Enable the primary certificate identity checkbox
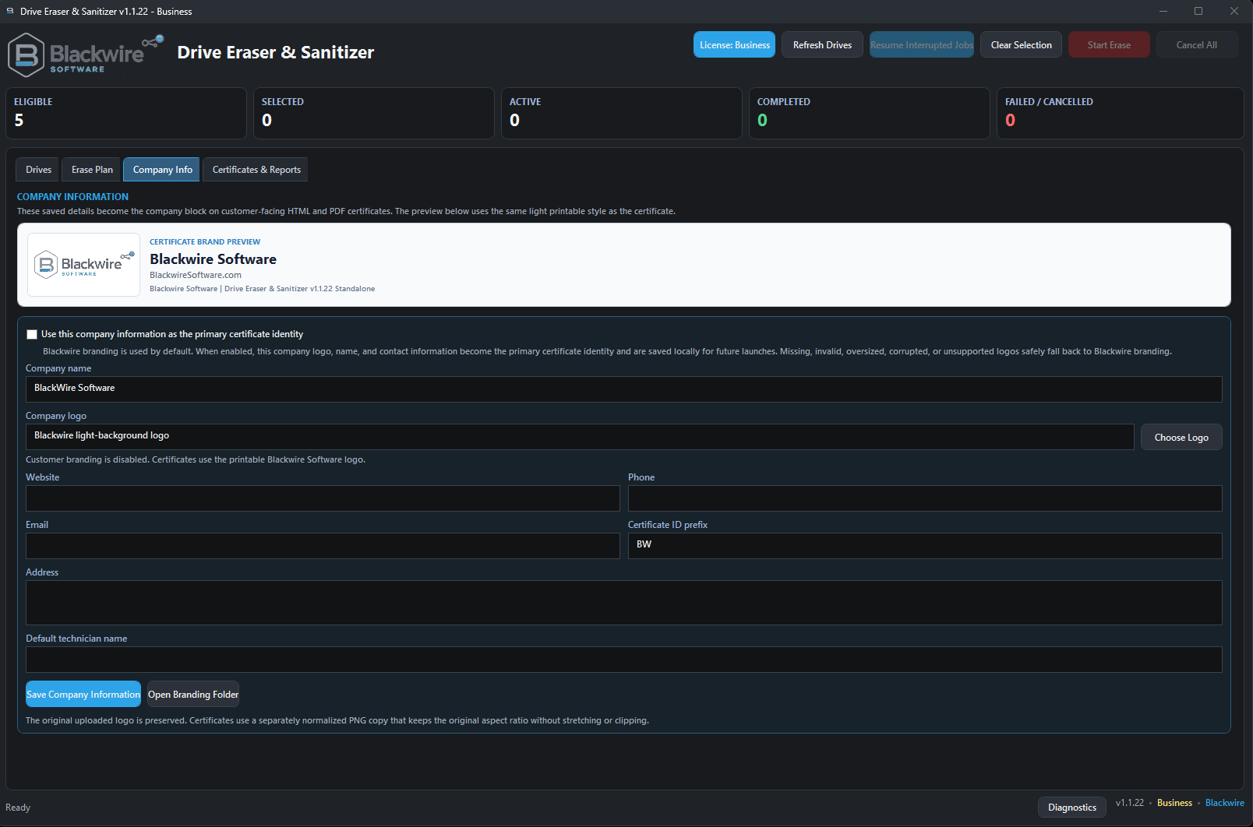The width and height of the screenshot is (1253, 827). (32, 334)
